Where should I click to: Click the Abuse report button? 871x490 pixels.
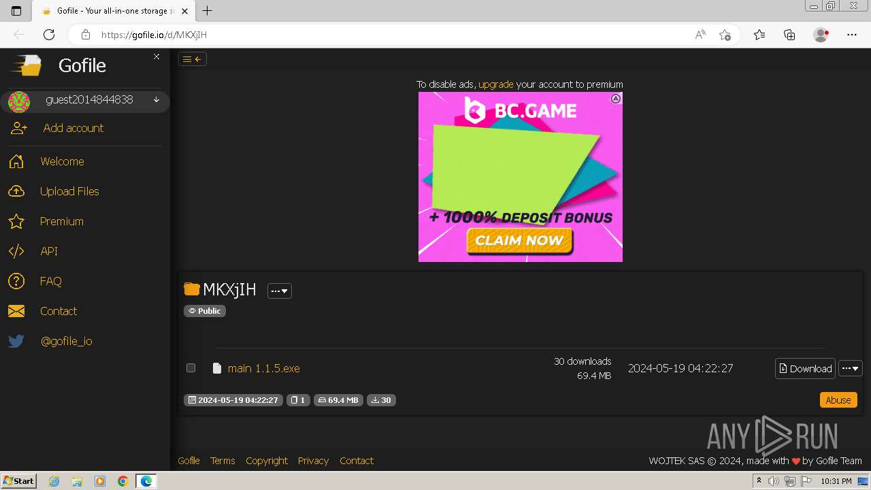pyautogui.click(x=838, y=400)
